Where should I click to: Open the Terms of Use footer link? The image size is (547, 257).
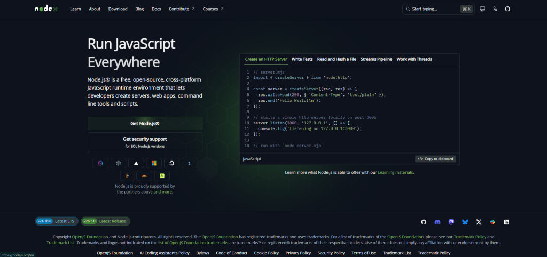click(x=364, y=253)
